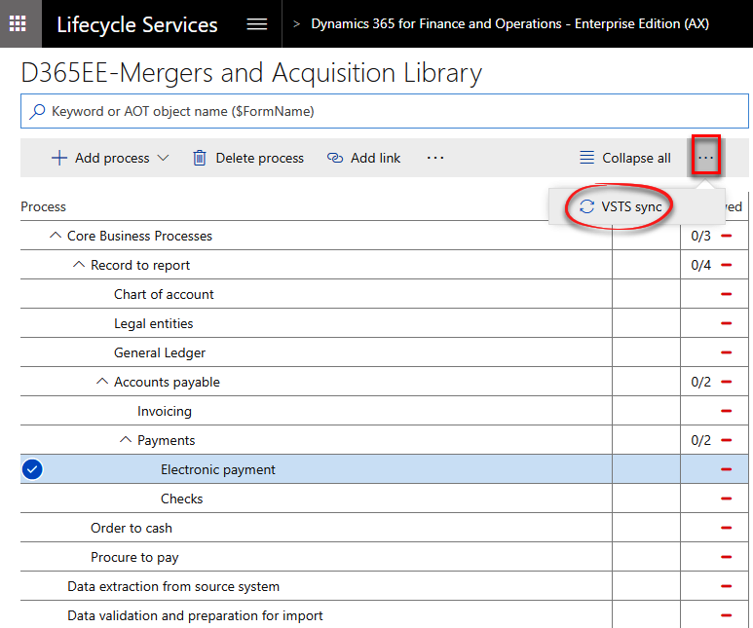Uncheck the Electronic payment selection checkmark
753x628 pixels.
[32, 469]
